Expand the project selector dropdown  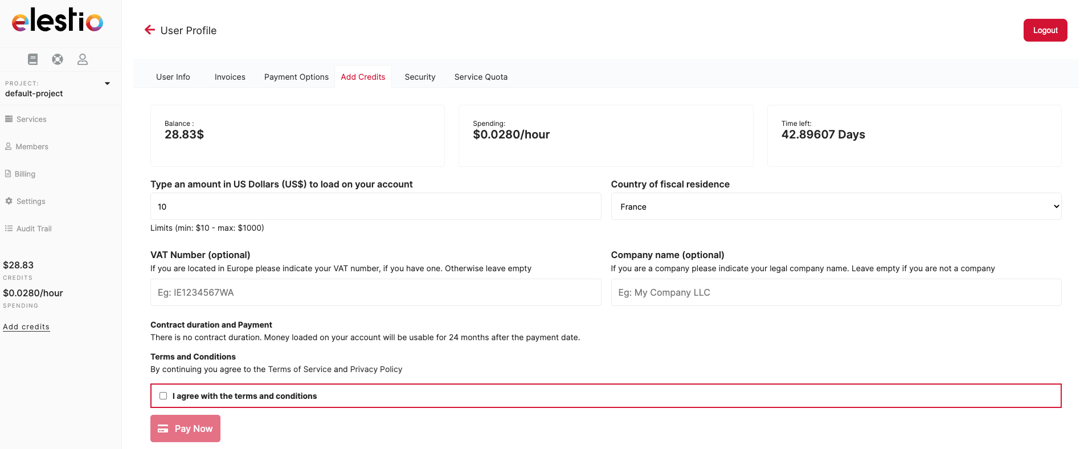point(107,84)
